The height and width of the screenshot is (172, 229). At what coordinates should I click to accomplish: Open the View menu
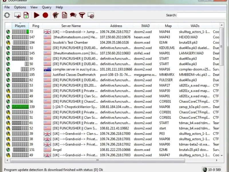pyautogui.click(x=34, y=7)
